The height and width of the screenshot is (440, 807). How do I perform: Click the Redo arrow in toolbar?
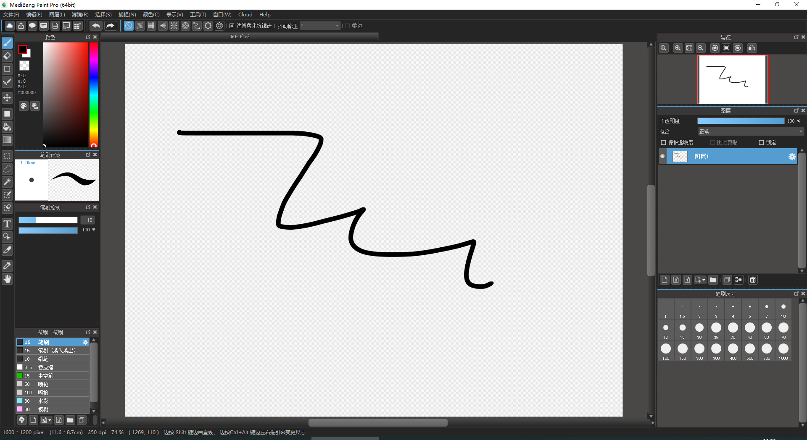[x=110, y=26]
